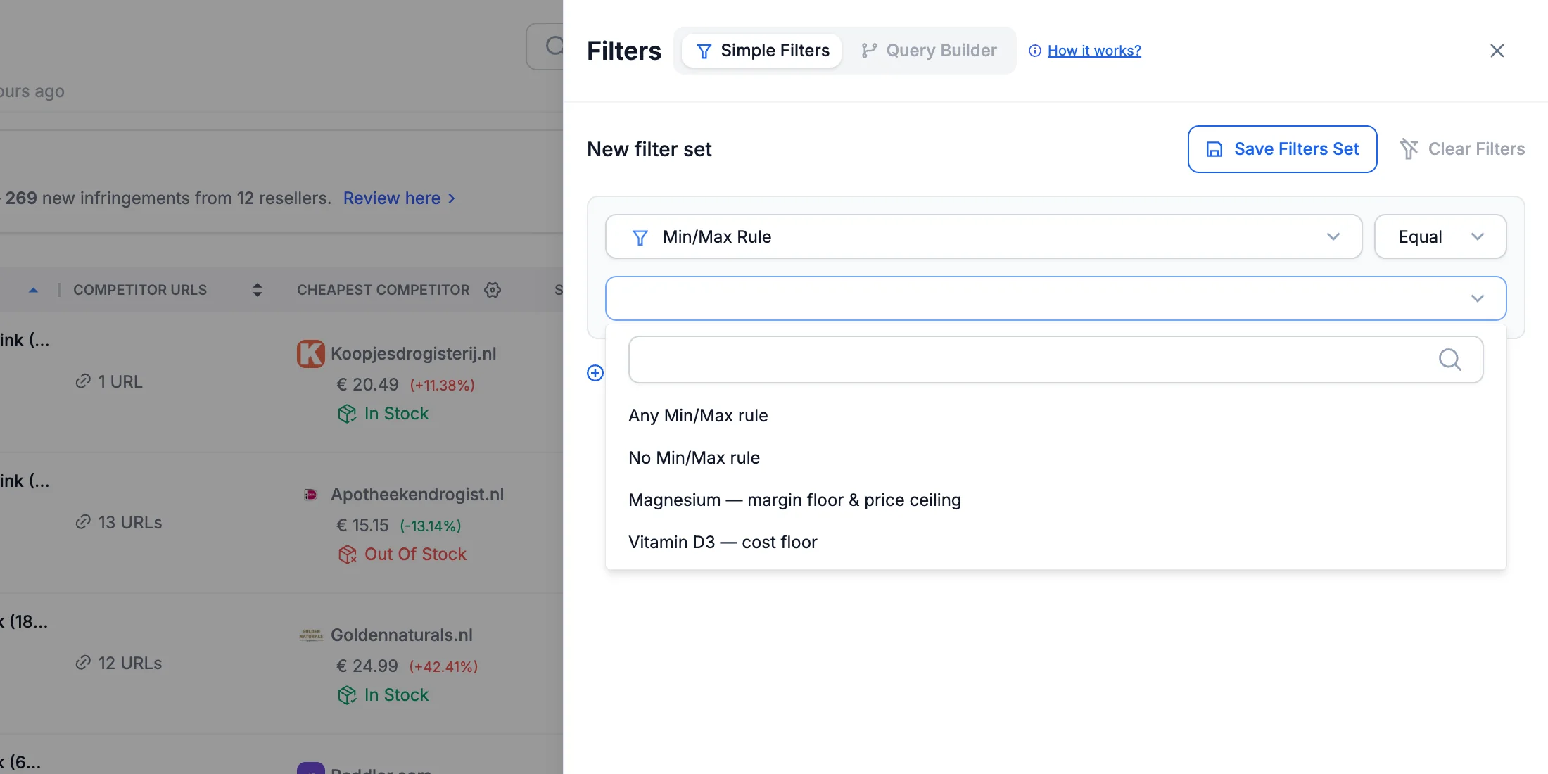Click Apotheekendrogist.nl competitor name
This screenshot has height=774, width=1548.
[x=417, y=494]
